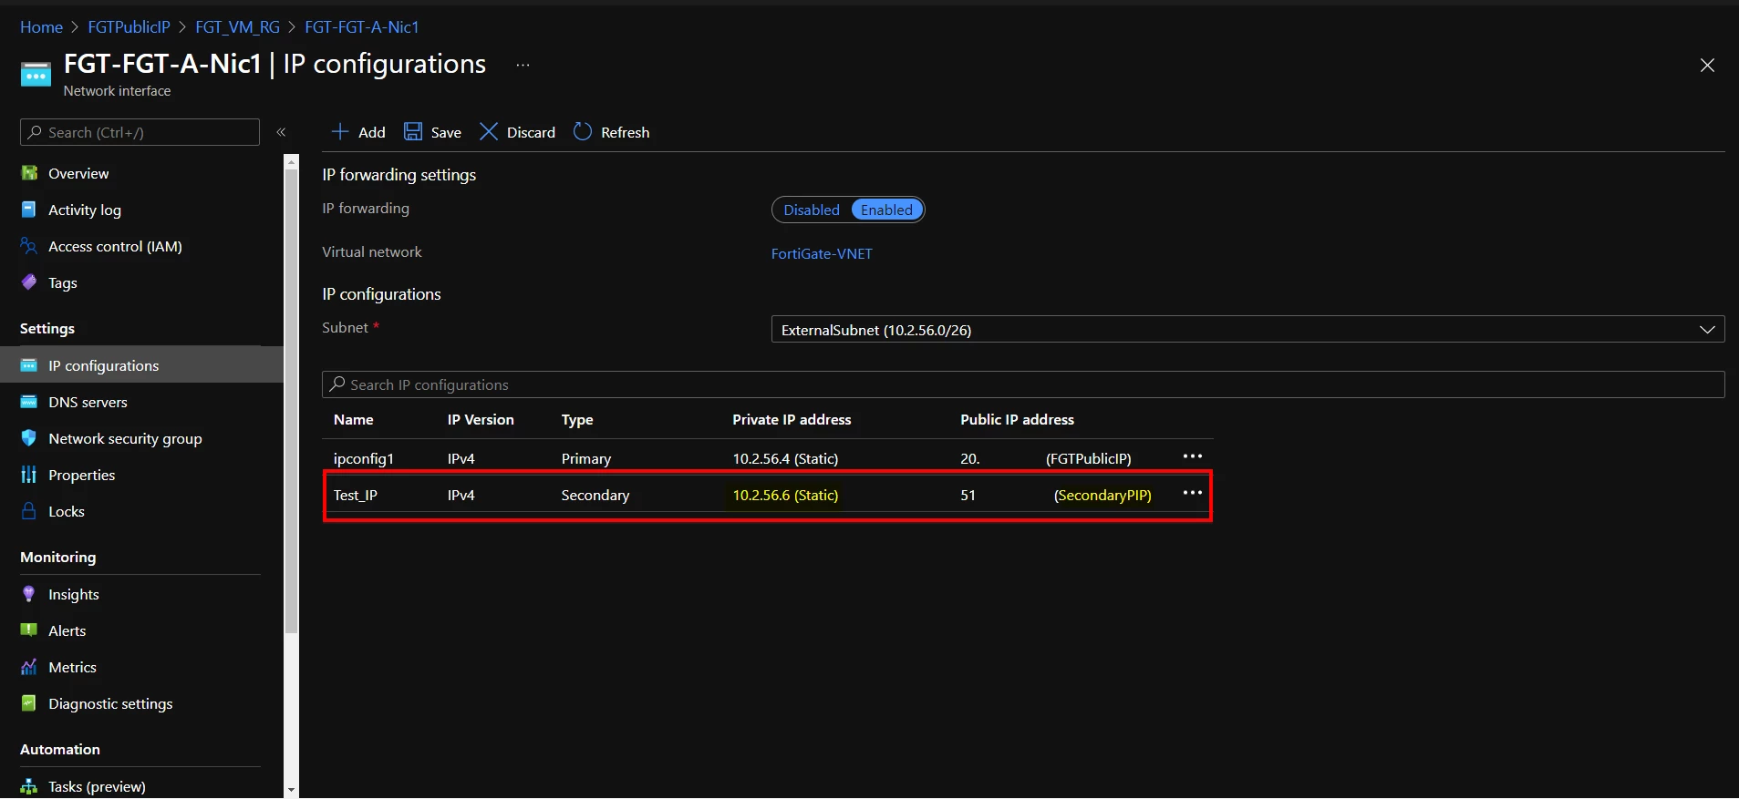Open the ellipsis menu next to page title
The width and height of the screenshot is (1739, 799).
tap(523, 65)
